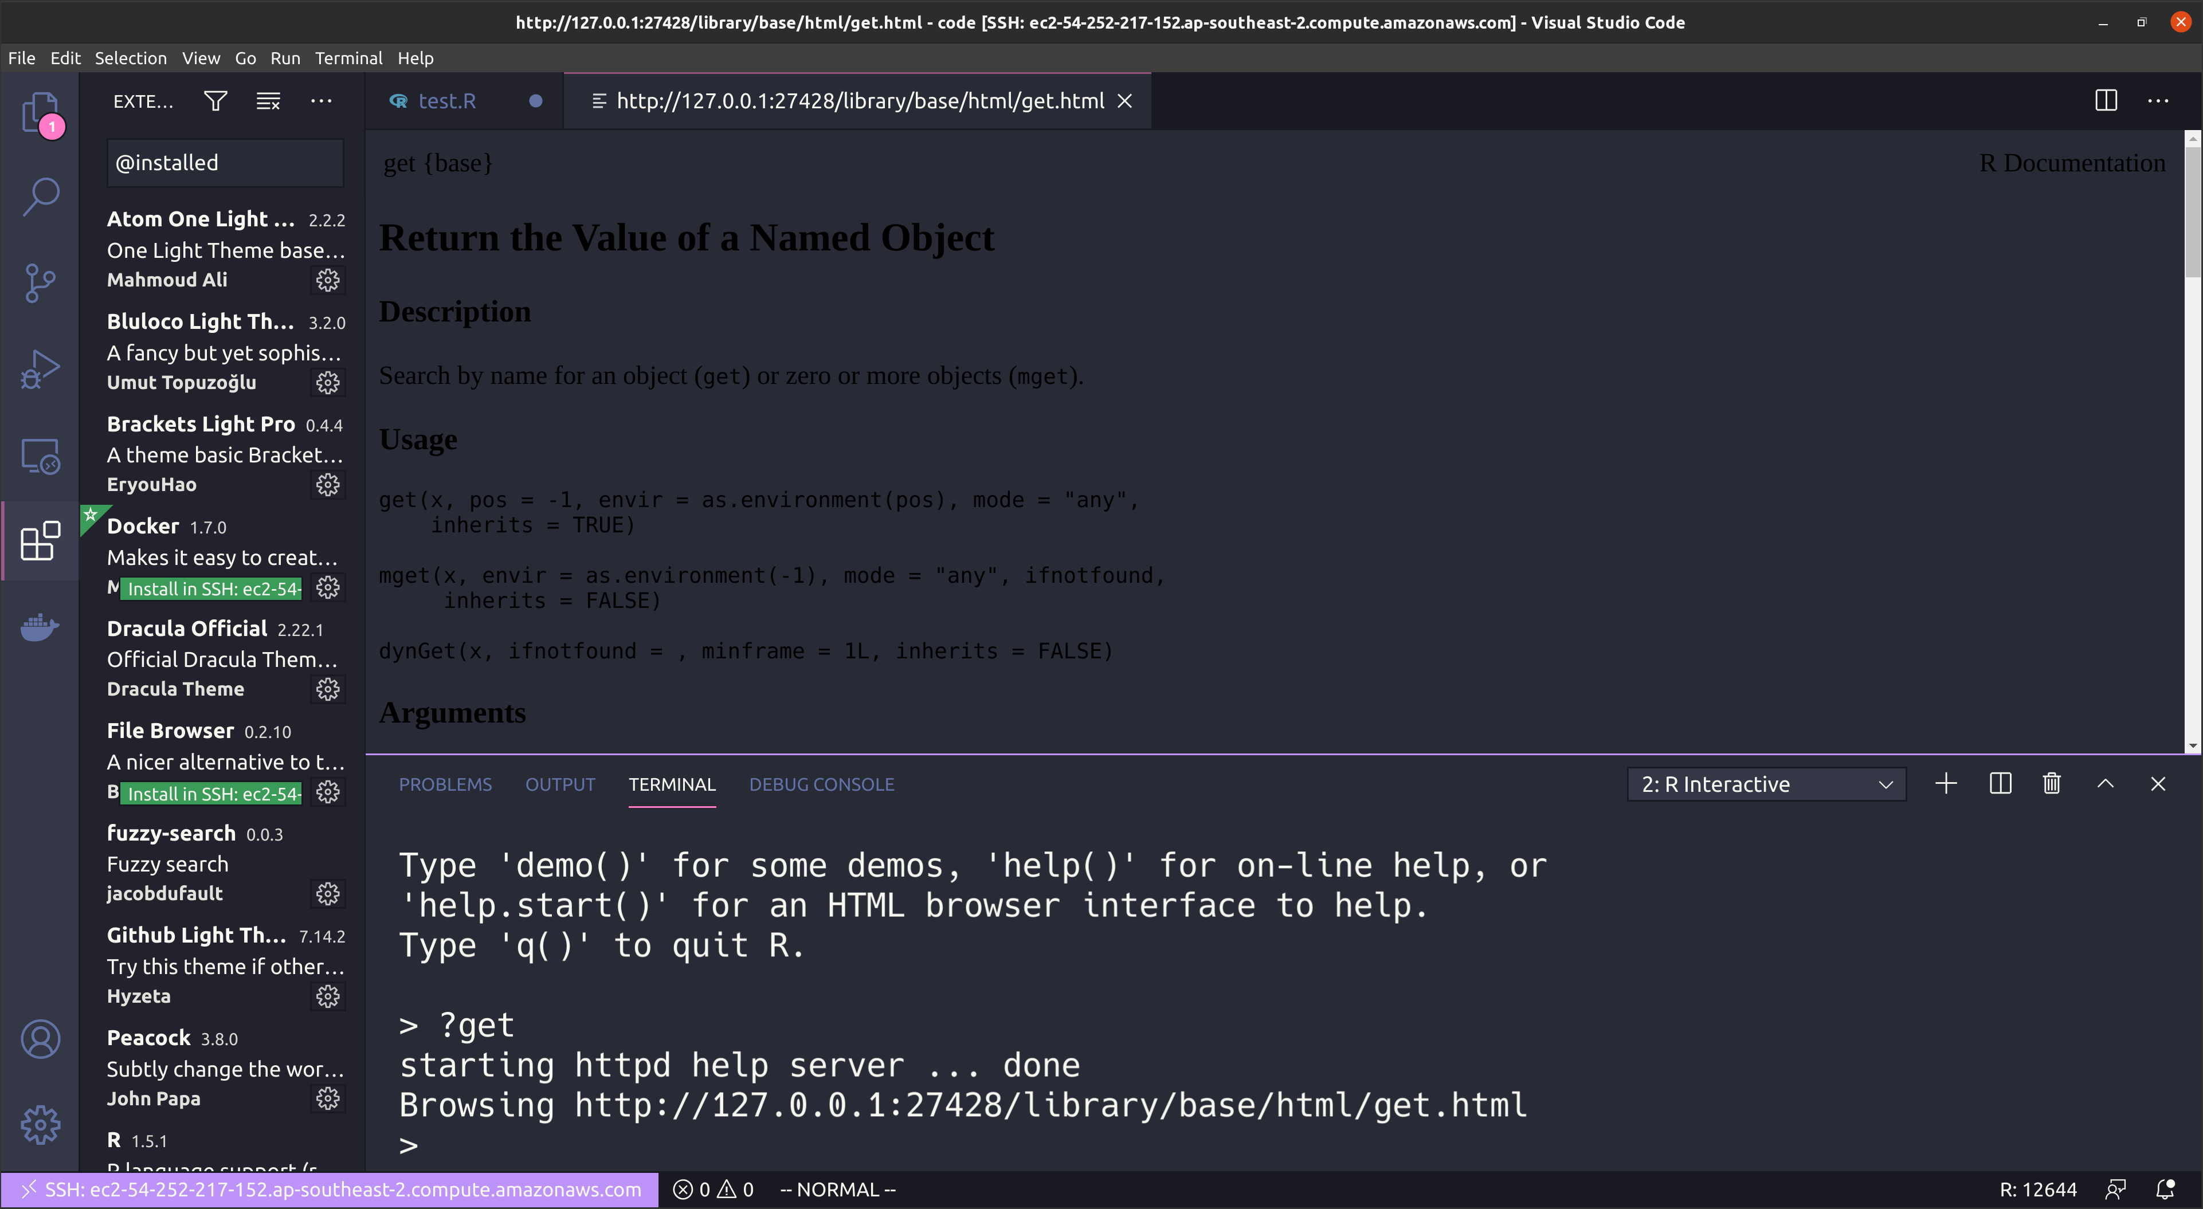Split the terminal panel
Screen dimensions: 2203x1209
[x=2000, y=783]
